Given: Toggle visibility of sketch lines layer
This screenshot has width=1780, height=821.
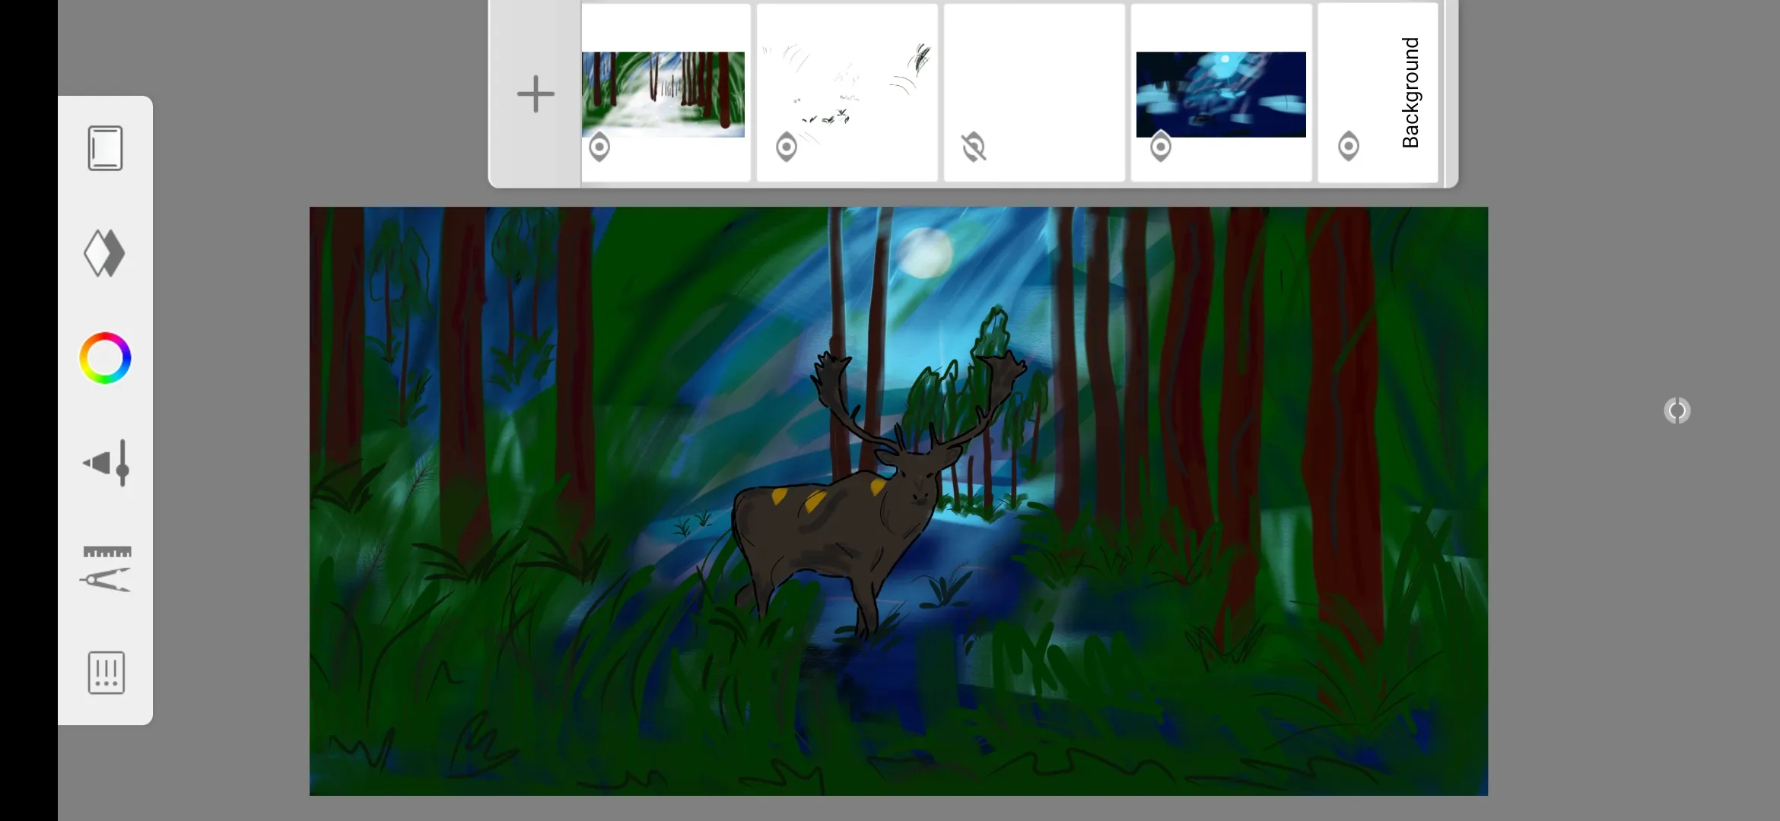Looking at the screenshot, I should tap(787, 147).
